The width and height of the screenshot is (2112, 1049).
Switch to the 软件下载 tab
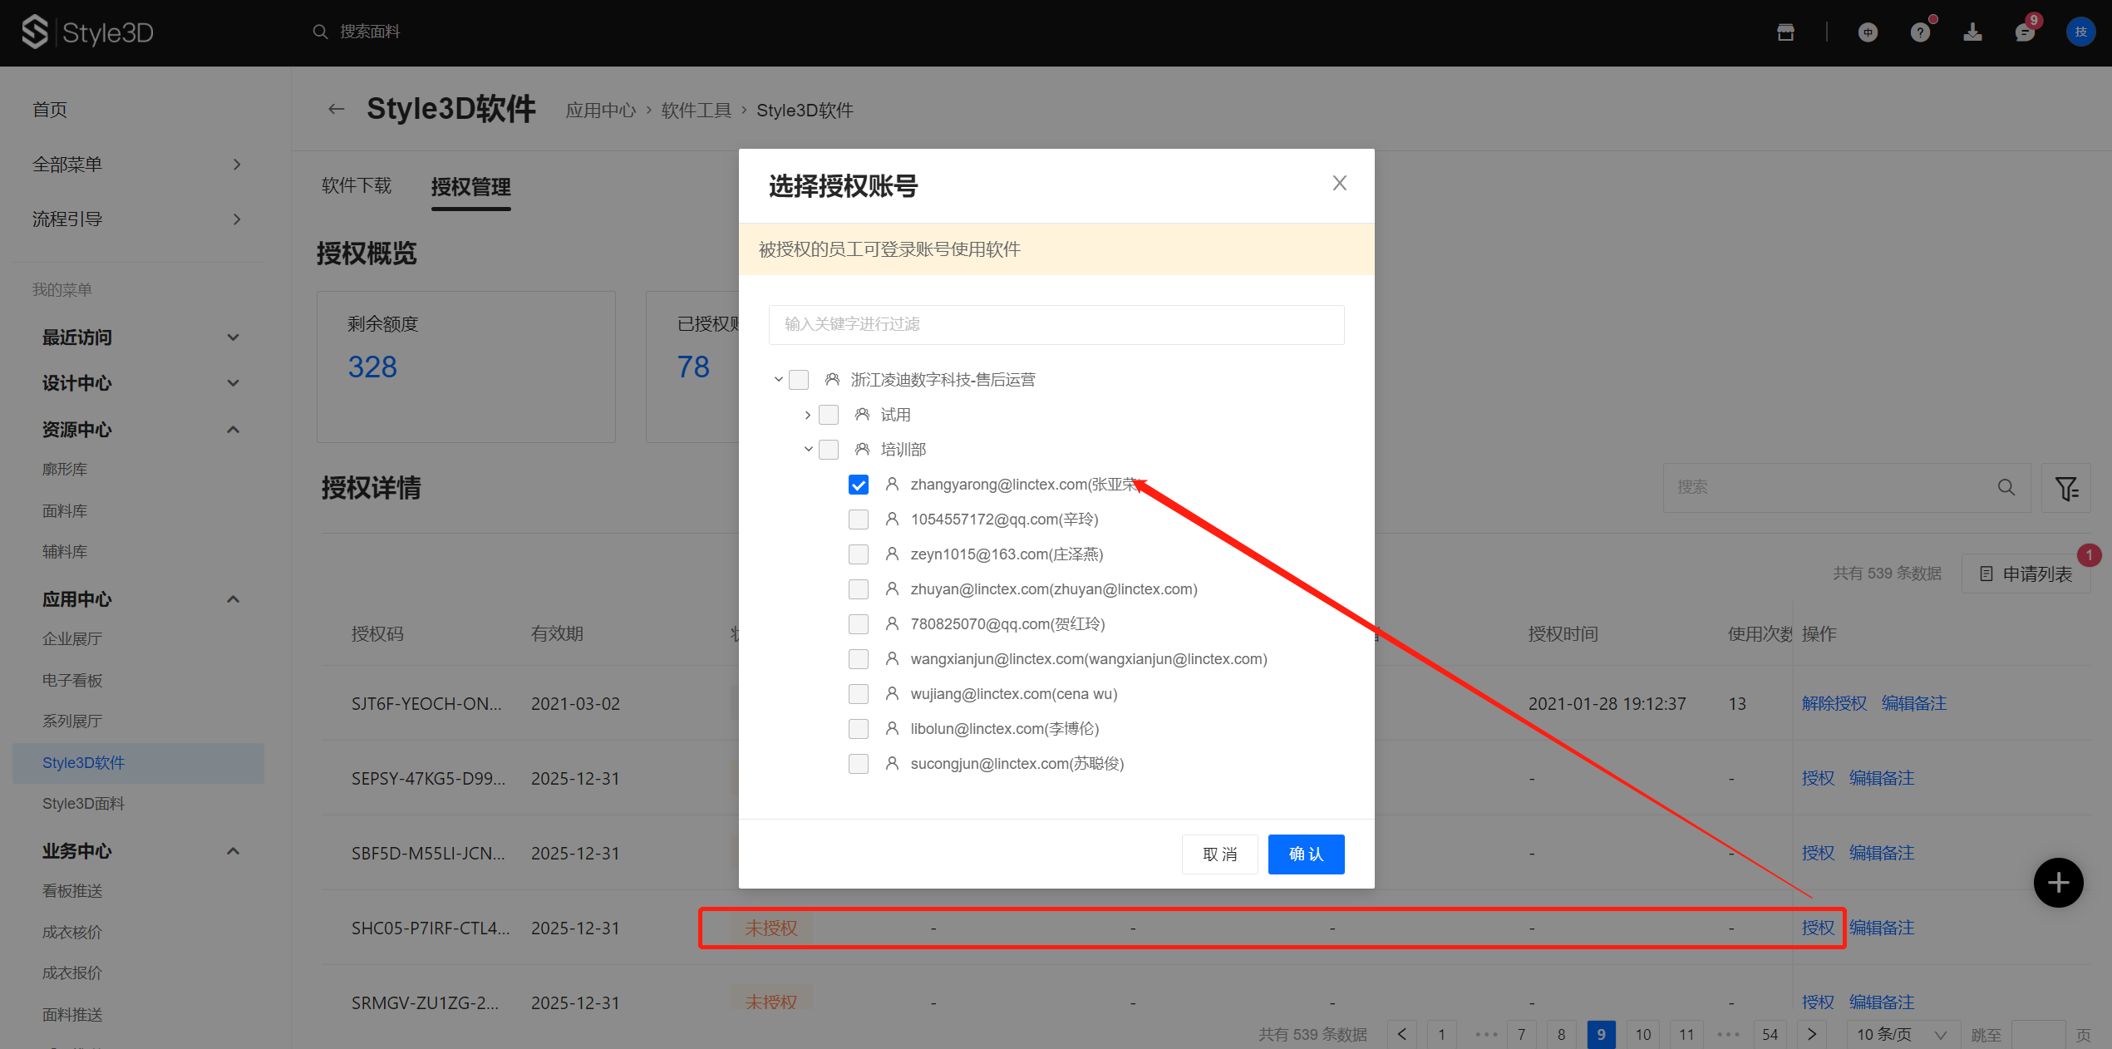pos(356,186)
